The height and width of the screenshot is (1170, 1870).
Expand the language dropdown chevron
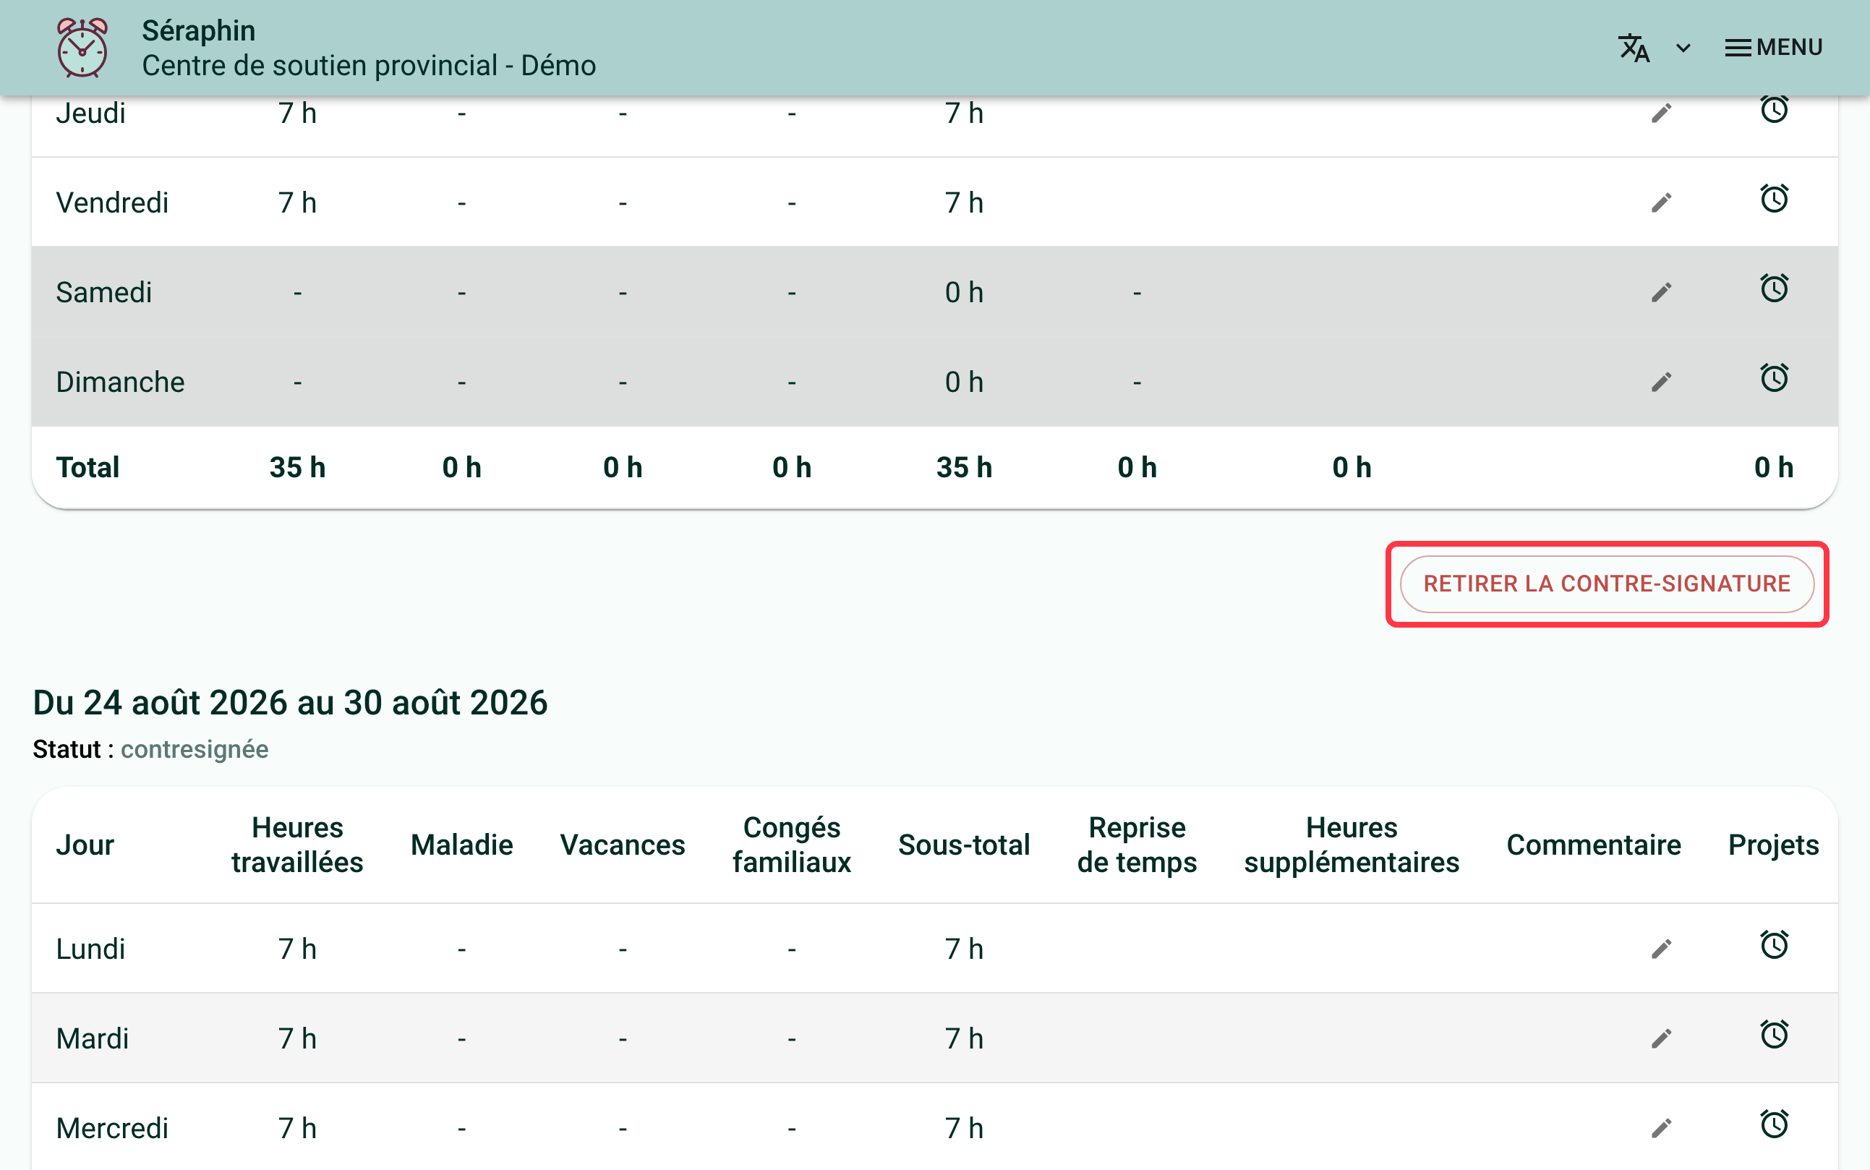tap(1683, 48)
